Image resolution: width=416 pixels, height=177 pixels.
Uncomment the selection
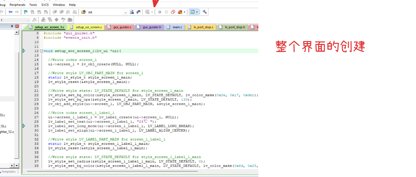click(x=74, y=12)
